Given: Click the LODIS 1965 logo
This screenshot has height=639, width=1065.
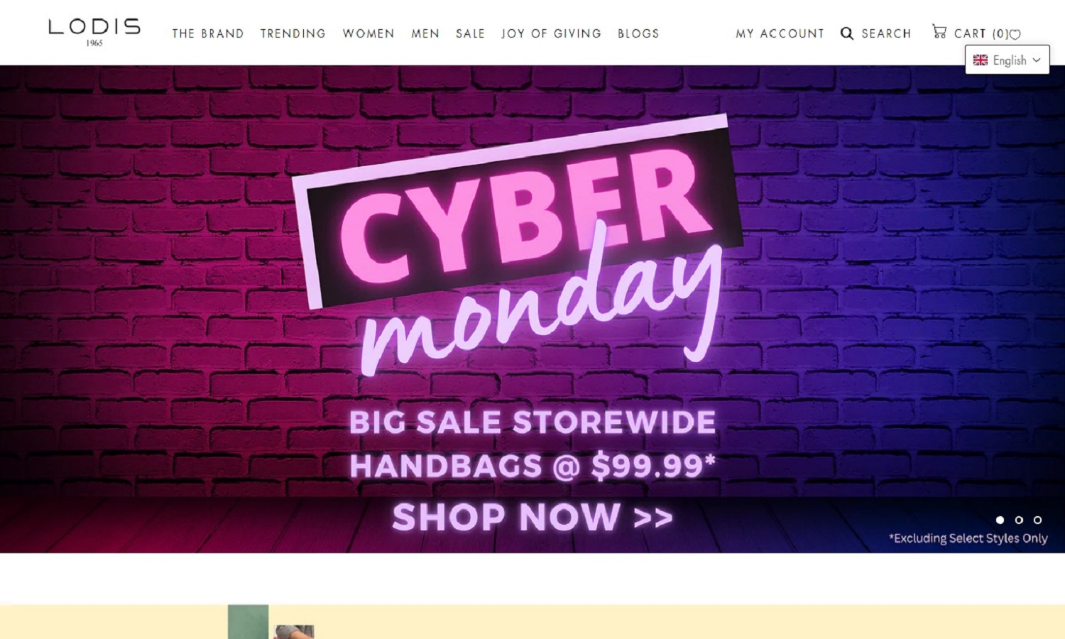Looking at the screenshot, I should pos(94,32).
